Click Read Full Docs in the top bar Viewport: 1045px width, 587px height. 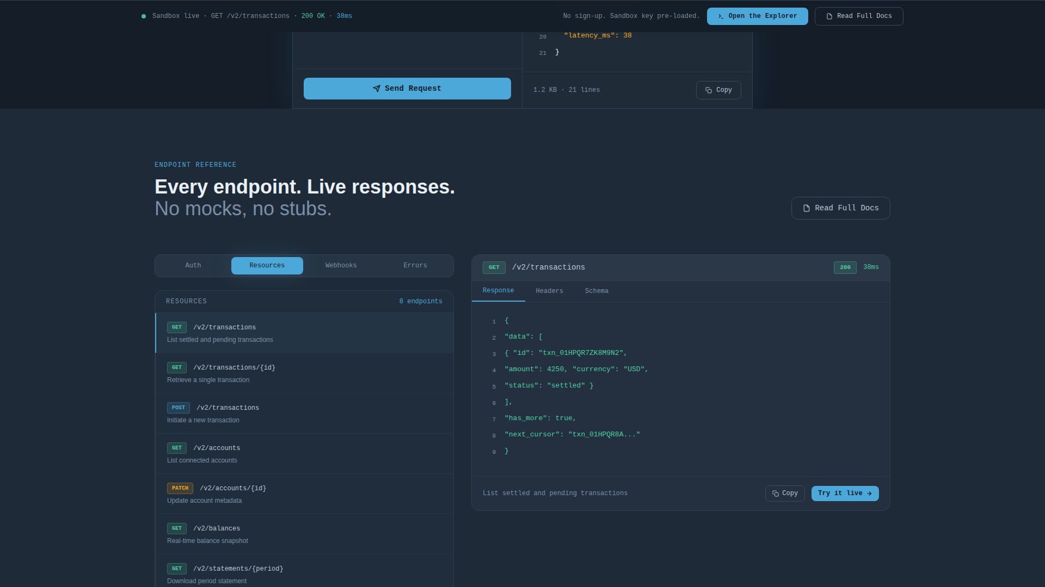(859, 16)
